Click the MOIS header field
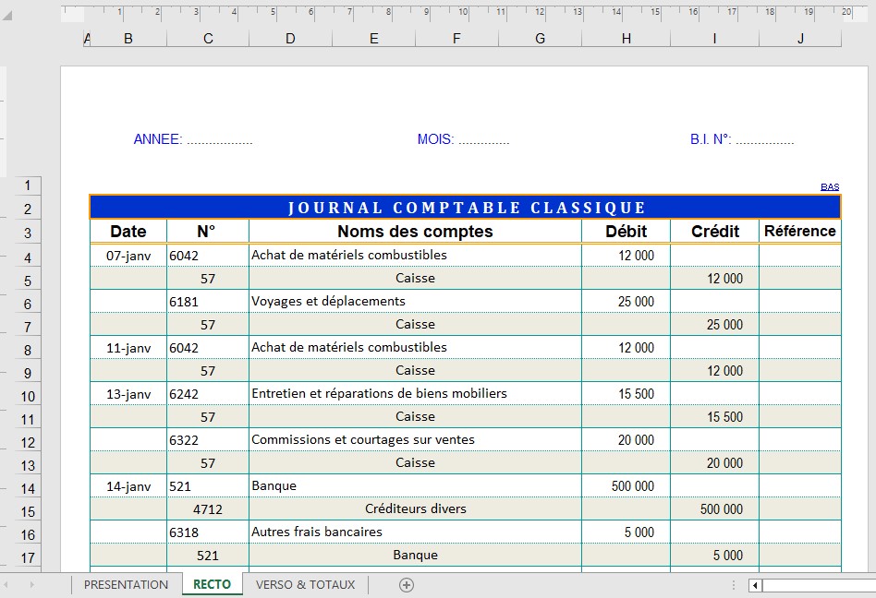Screen dimensions: 876x598 (x=463, y=139)
